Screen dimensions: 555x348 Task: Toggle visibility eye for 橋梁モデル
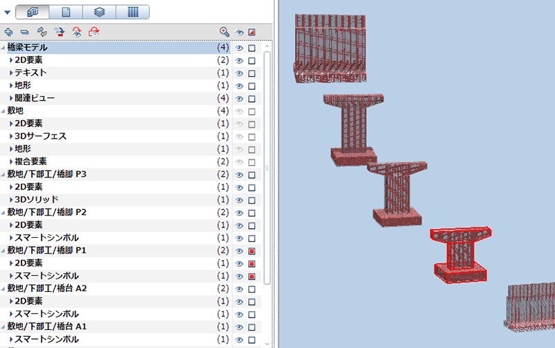[x=239, y=48]
